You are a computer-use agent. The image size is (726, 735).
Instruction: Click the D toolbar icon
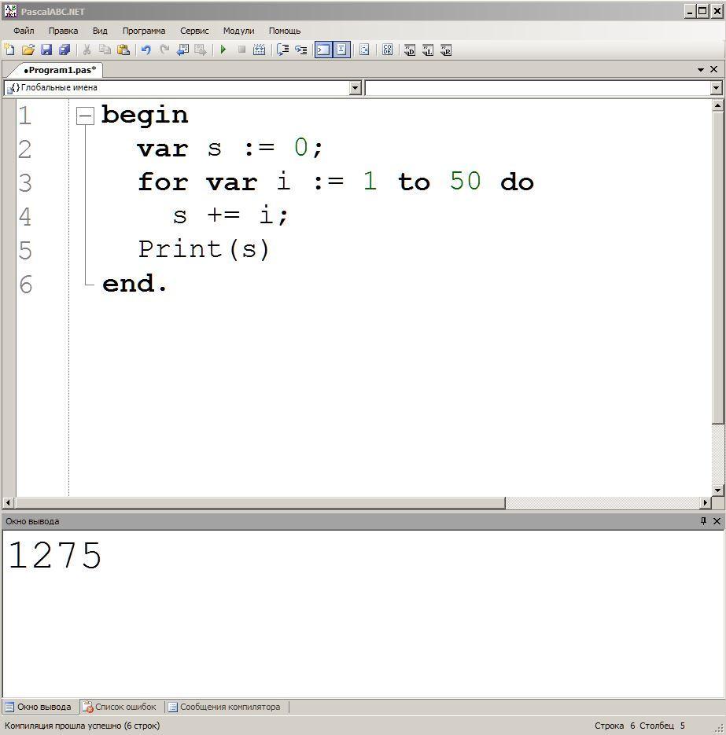coord(410,50)
